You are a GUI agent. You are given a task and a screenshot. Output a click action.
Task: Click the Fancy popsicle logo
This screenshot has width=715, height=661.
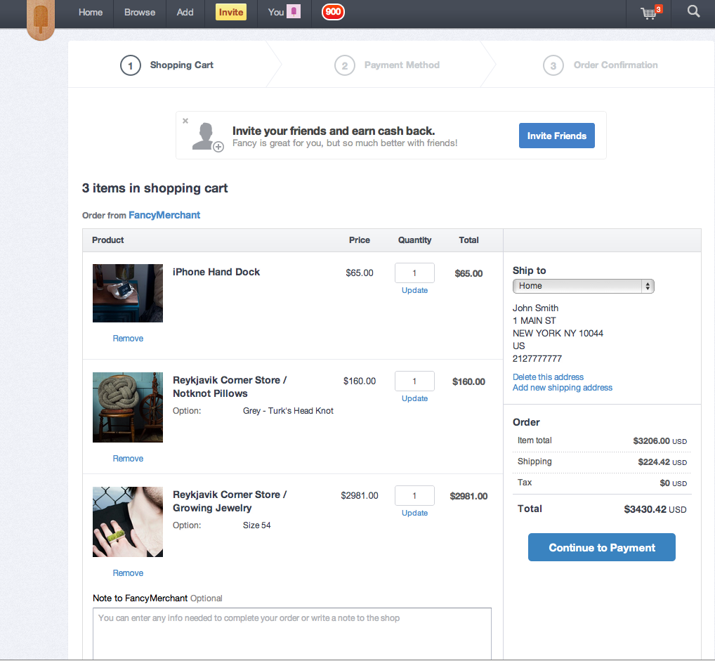click(41, 20)
